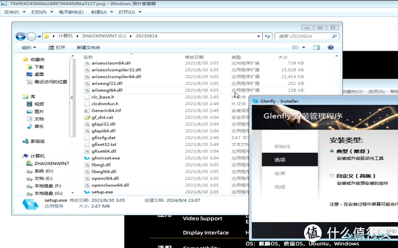Select ZHAOXINWIN7 (C:) breadcrumb segment
Viewport: 398px width, 248px height.
pyautogui.click(x=104, y=36)
